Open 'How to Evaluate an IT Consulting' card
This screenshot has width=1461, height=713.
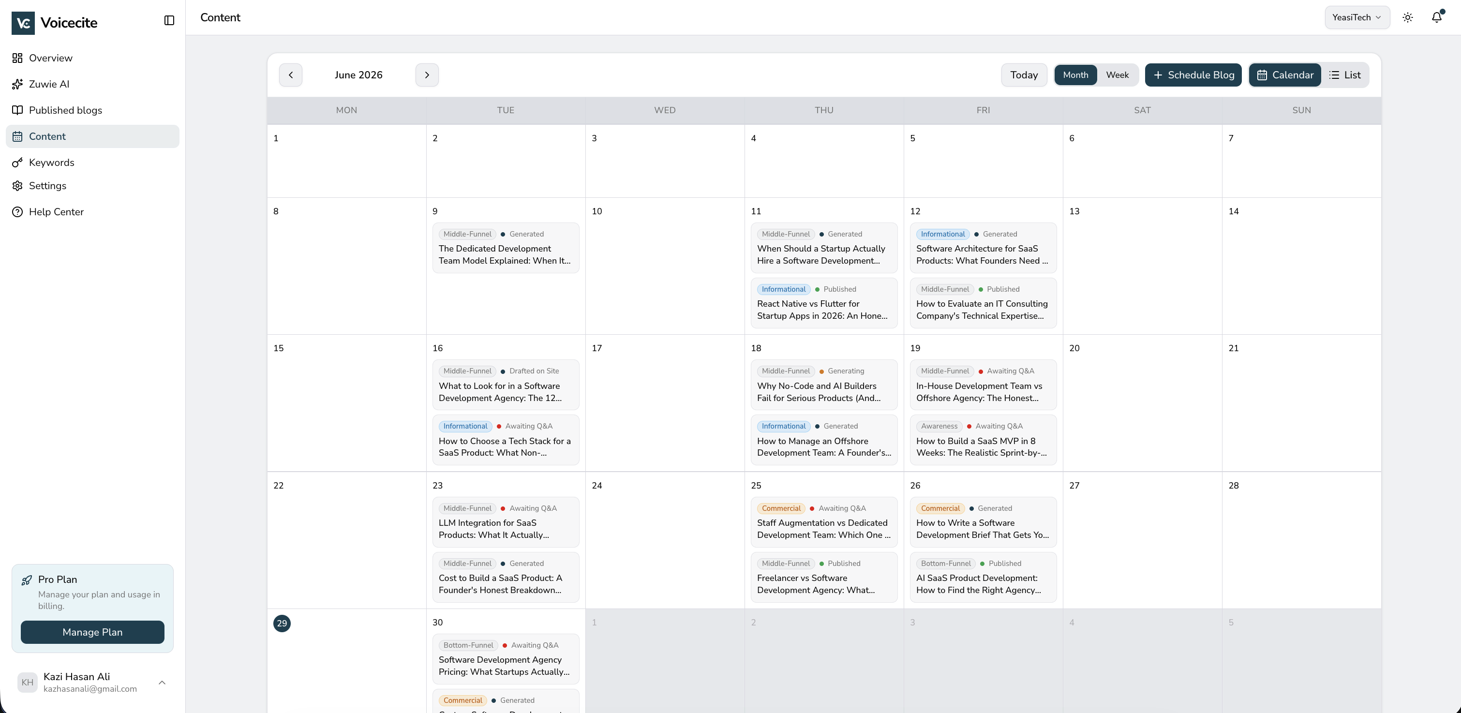pos(983,303)
